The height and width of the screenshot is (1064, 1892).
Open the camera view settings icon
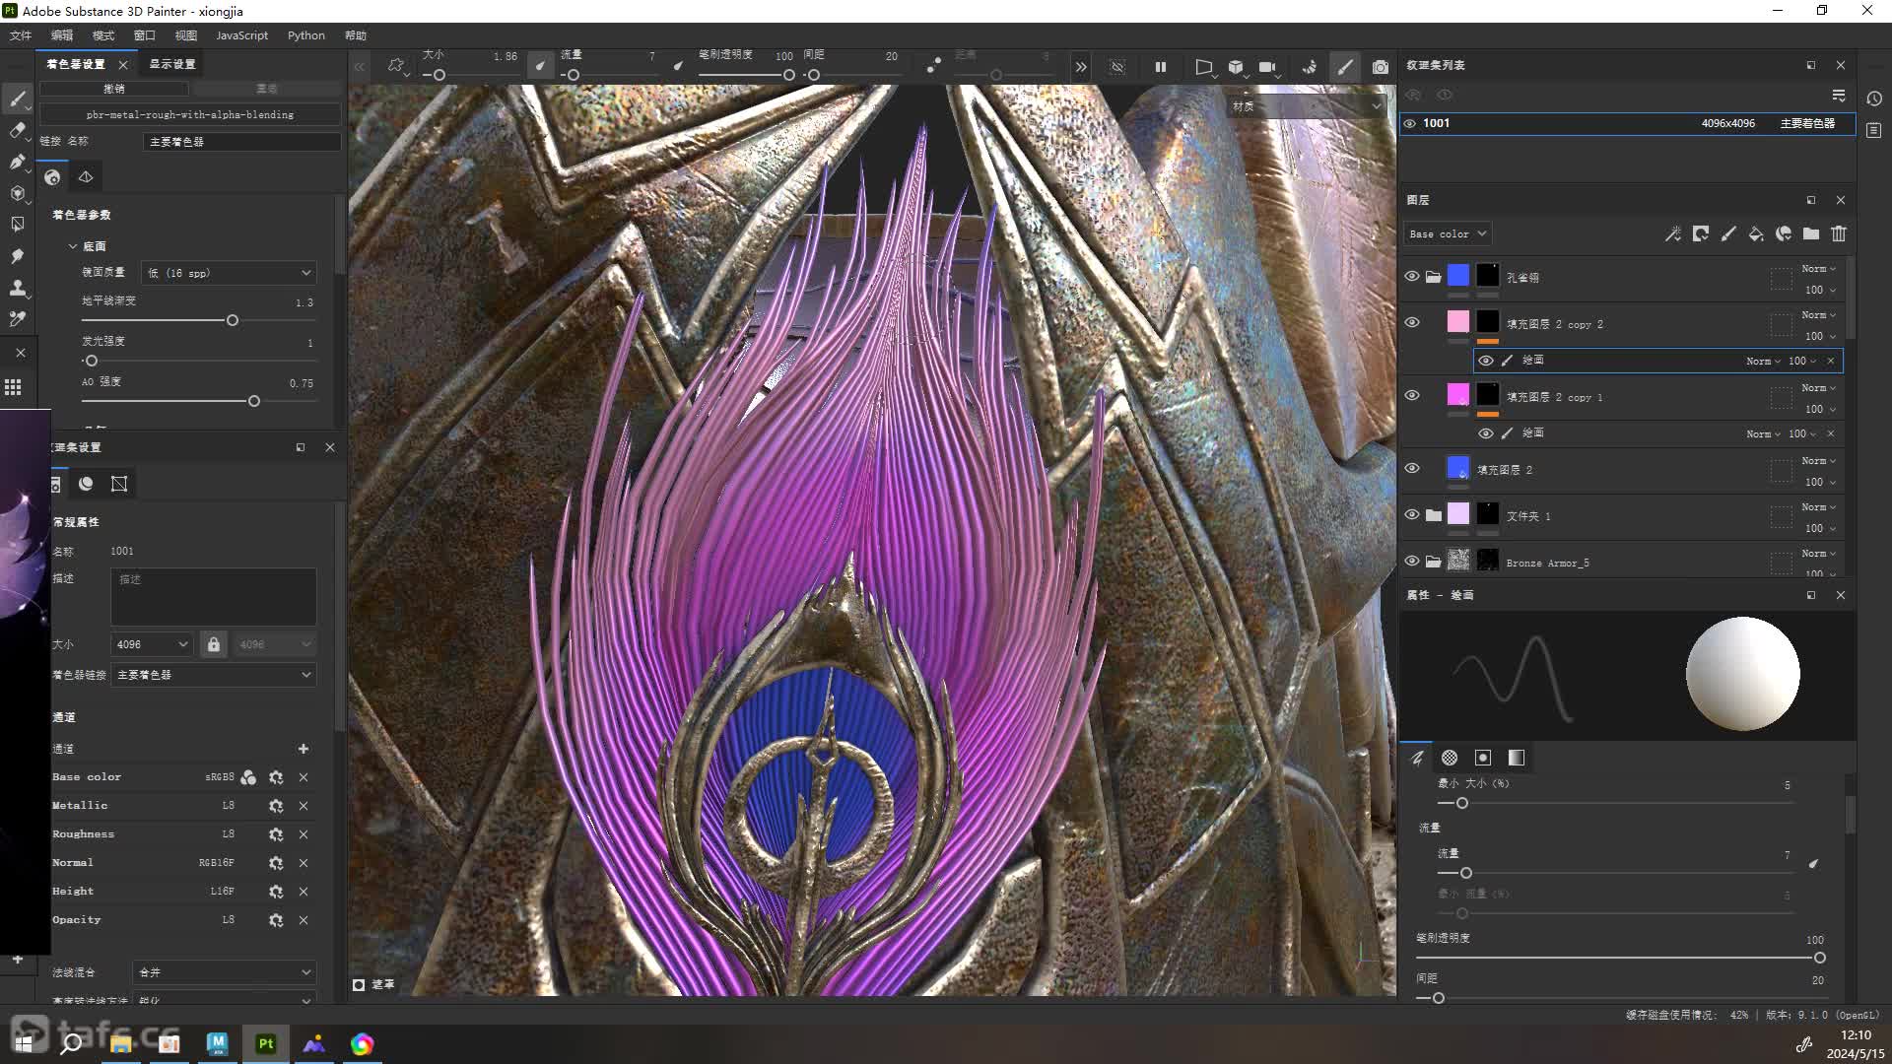click(1267, 67)
